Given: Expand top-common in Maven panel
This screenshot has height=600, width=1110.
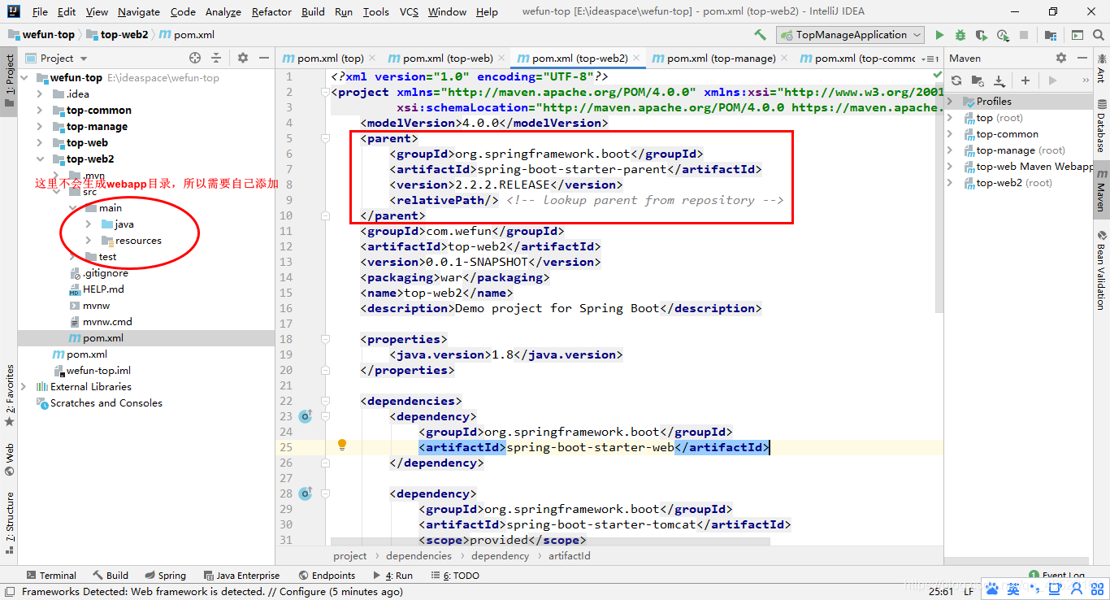Looking at the screenshot, I should [x=950, y=134].
